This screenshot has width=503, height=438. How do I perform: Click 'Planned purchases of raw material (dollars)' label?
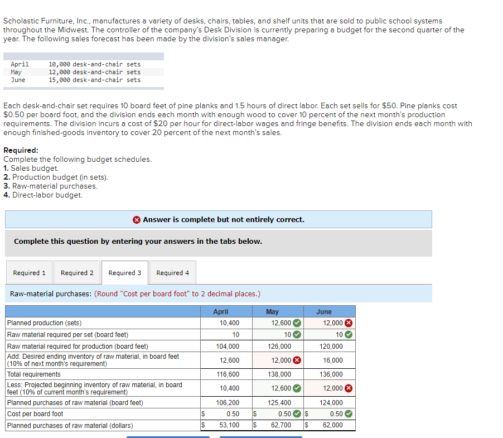[x=70, y=426]
